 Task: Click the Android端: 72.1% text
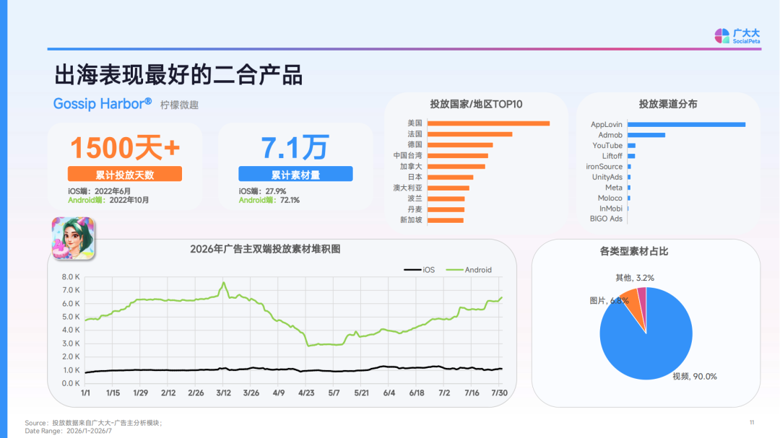tap(269, 200)
